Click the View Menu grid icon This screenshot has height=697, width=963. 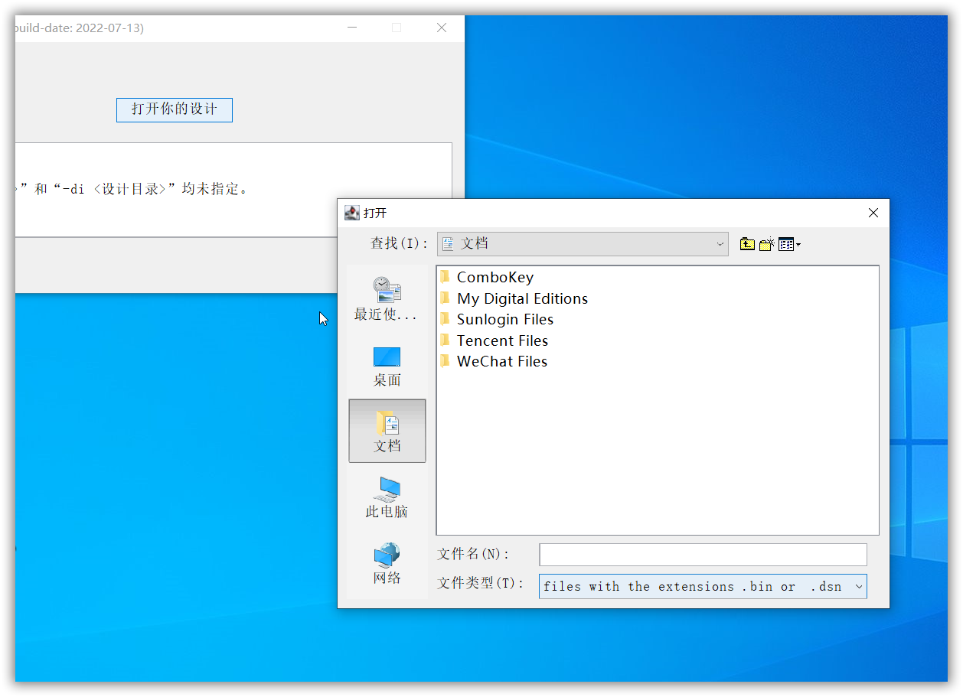786,243
